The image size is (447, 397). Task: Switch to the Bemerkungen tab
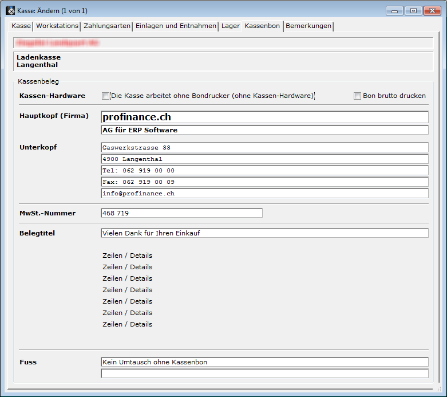(308, 26)
